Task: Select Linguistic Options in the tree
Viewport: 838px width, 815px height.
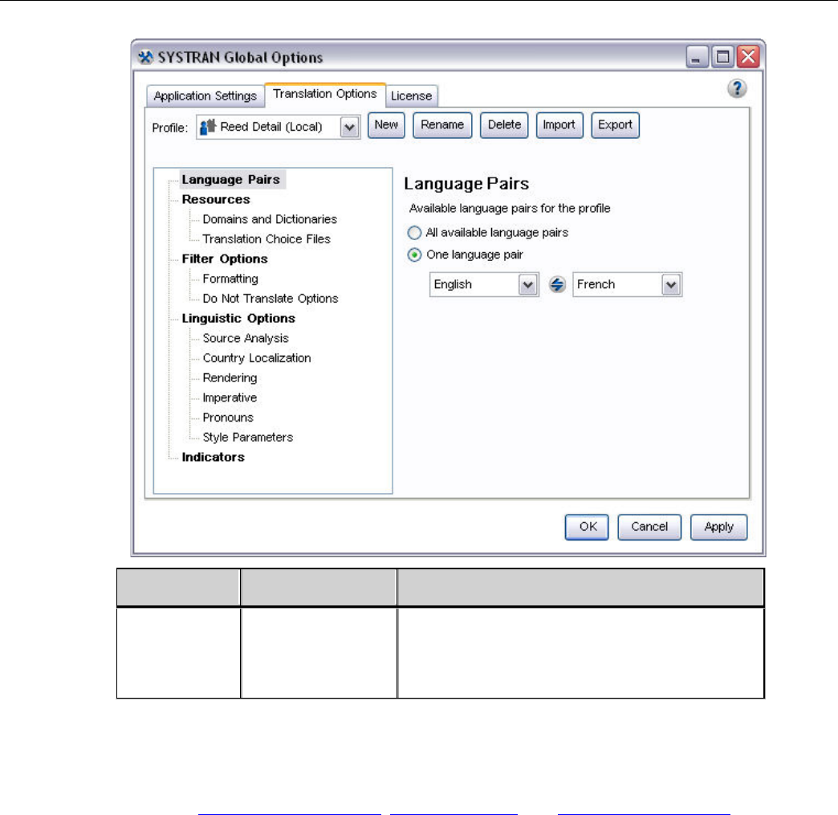Action: tap(238, 318)
